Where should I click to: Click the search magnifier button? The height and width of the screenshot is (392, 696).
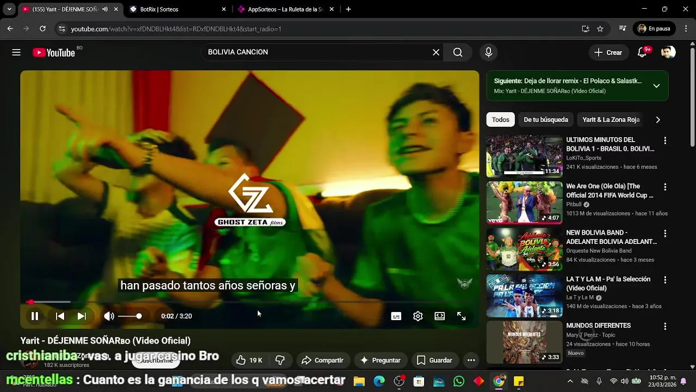pos(458,52)
